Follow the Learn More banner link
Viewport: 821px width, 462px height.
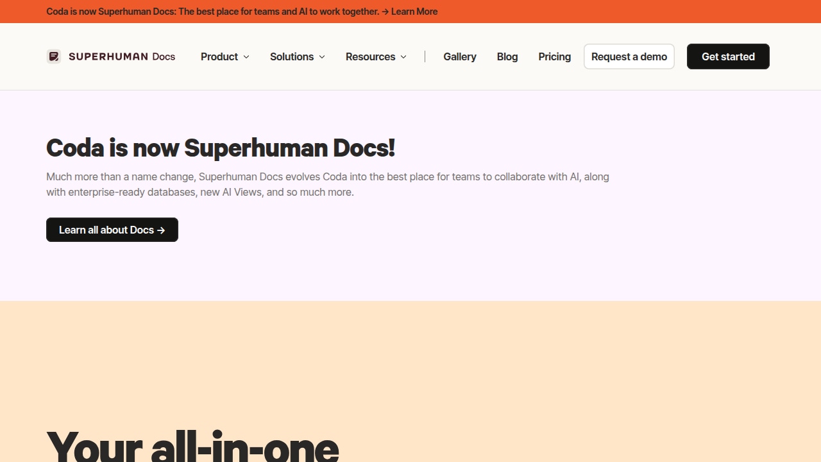(414, 12)
